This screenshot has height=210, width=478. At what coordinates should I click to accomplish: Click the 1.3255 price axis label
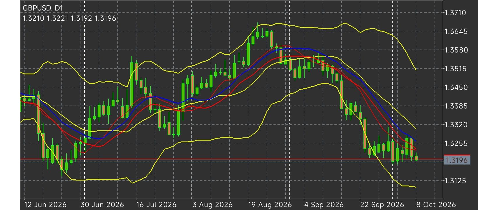tap(456, 143)
